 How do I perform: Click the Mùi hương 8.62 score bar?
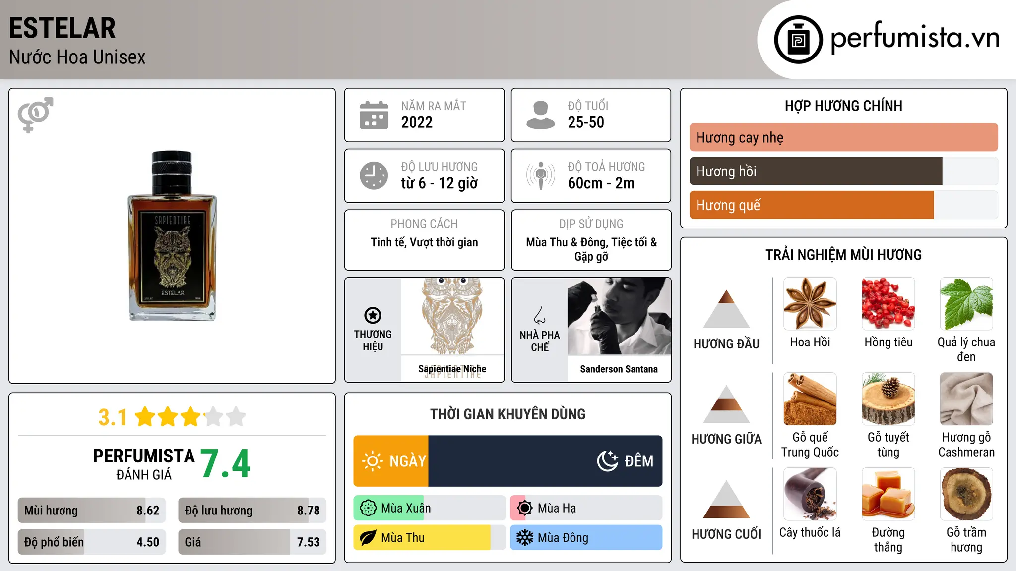point(92,510)
